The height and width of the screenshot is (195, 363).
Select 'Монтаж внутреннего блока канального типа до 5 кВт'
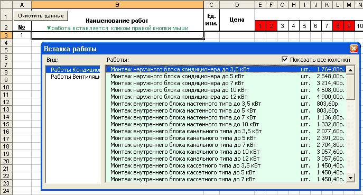(226, 138)
